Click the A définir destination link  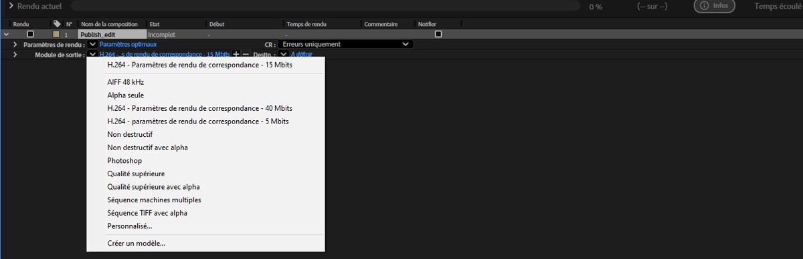302,54
